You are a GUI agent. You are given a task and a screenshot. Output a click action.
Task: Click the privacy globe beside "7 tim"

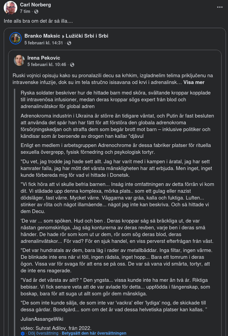pyautogui.click(x=36, y=12)
